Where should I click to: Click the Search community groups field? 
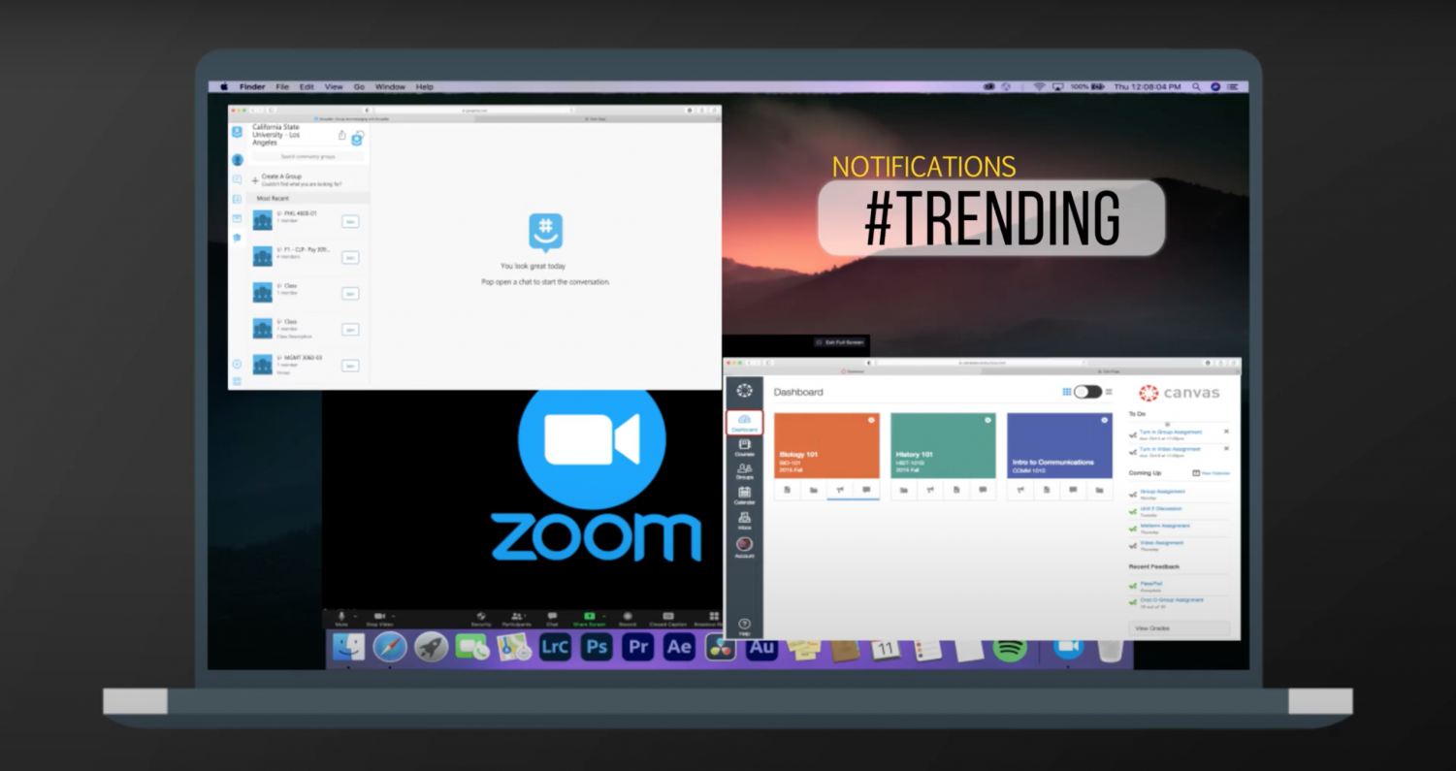coord(307,156)
